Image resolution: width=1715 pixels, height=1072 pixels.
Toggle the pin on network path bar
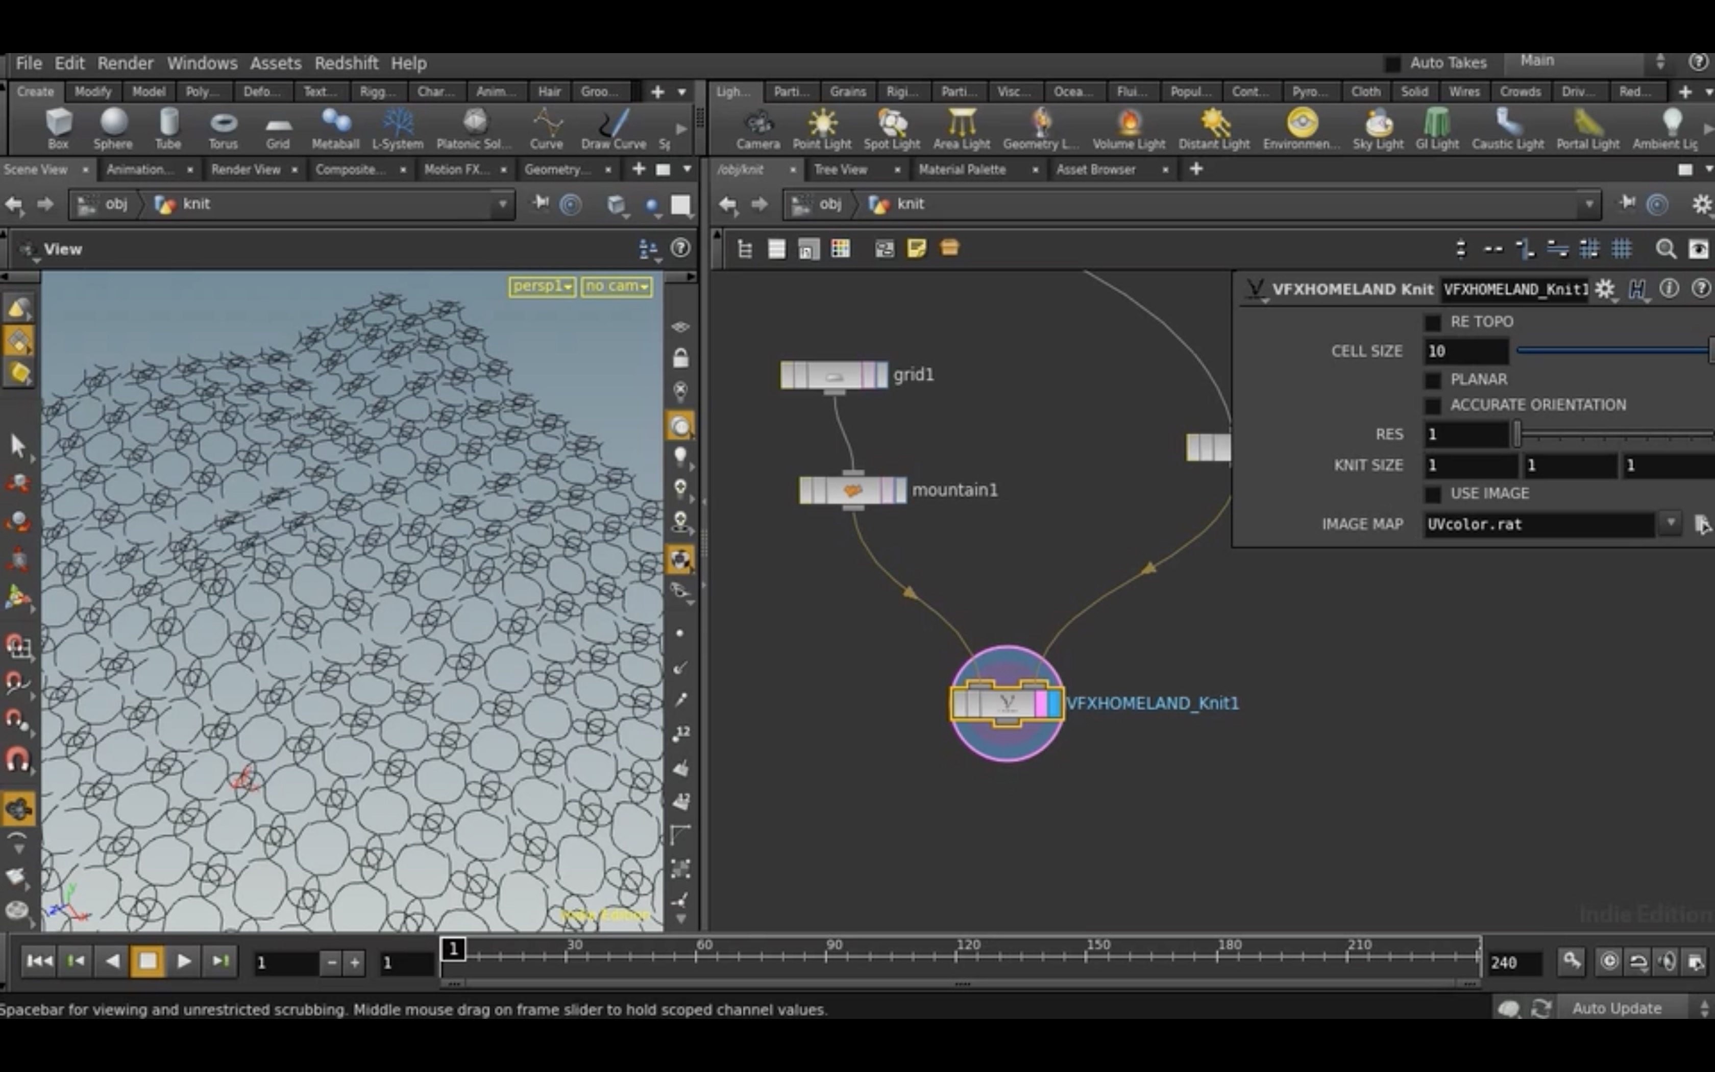[x=1627, y=204]
